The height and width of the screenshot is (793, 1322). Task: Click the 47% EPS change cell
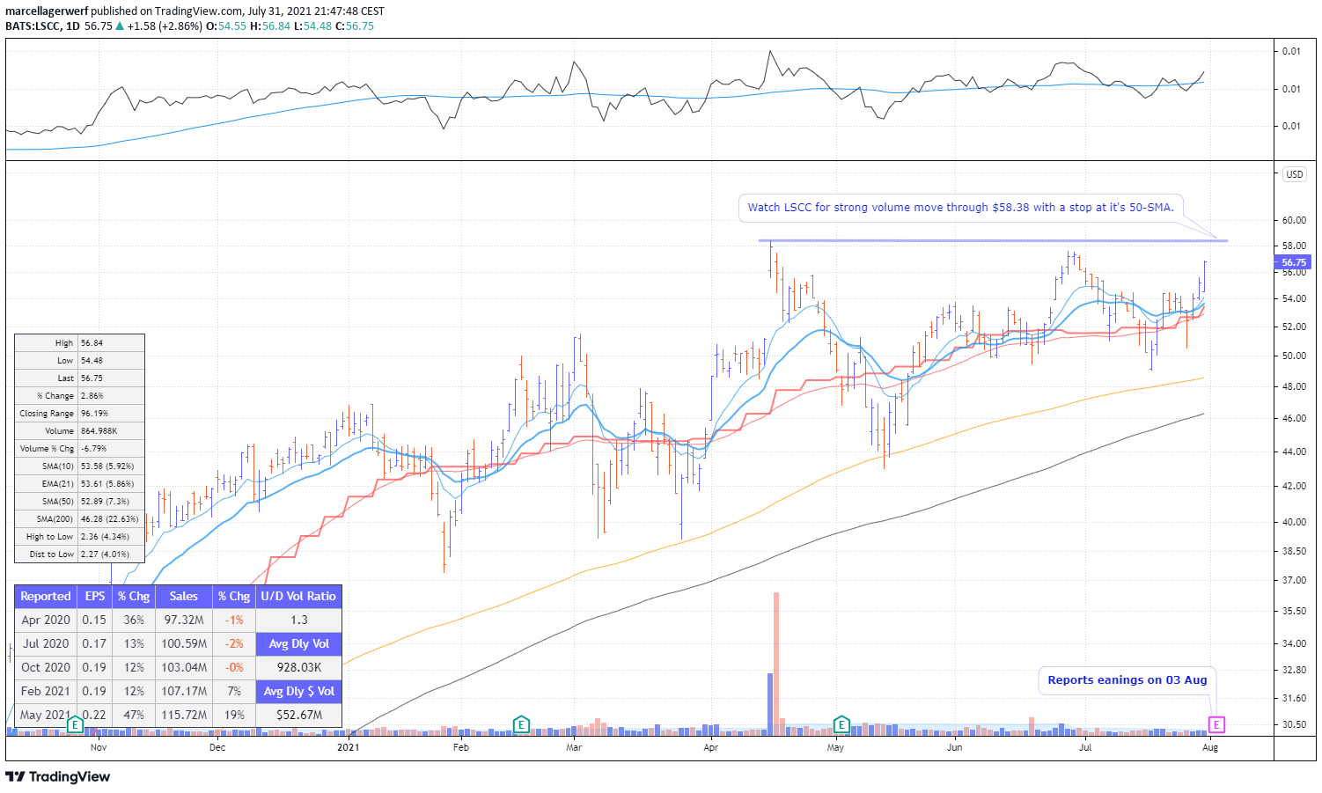[x=134, y=715]
